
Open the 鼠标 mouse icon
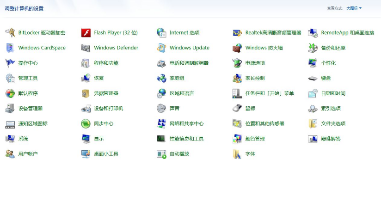tap(237, 108)
